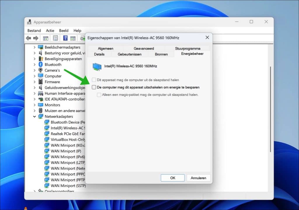This screenshot has width=299, height=210.
Task: Select the Computer category icon
Action: (41, 76)
